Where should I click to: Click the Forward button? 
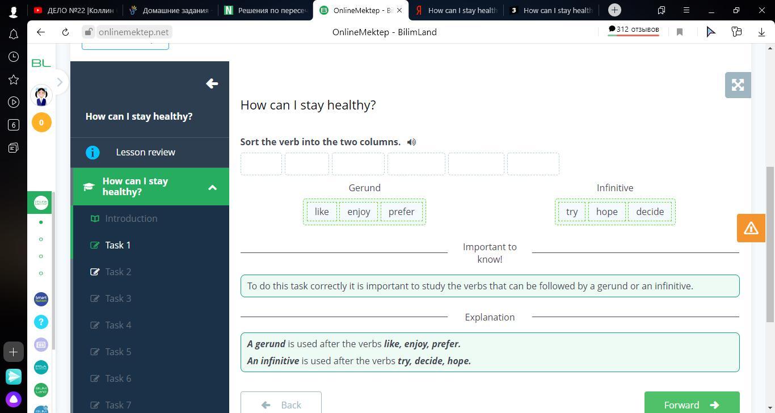(x=691, y=404)
